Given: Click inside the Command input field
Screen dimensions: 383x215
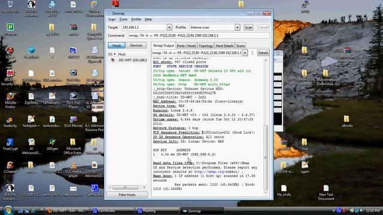Looking at the screenshot, I should [199, 36].
